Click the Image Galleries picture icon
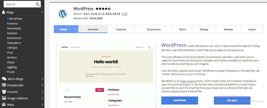This screenshot has height=108, width=267. click(x=4, y=98)
